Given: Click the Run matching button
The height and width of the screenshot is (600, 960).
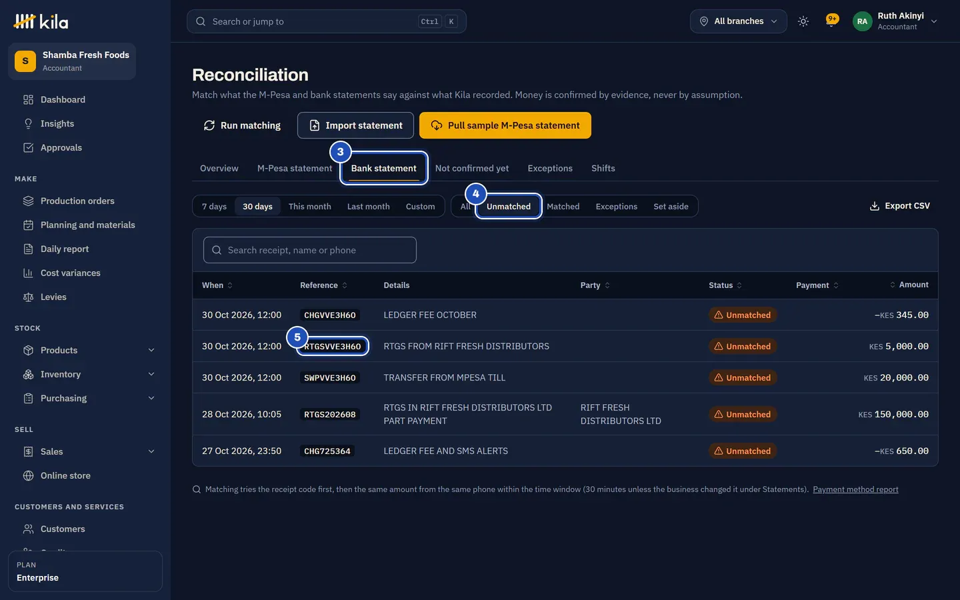Looking at the screenshot, I should 242,125.
